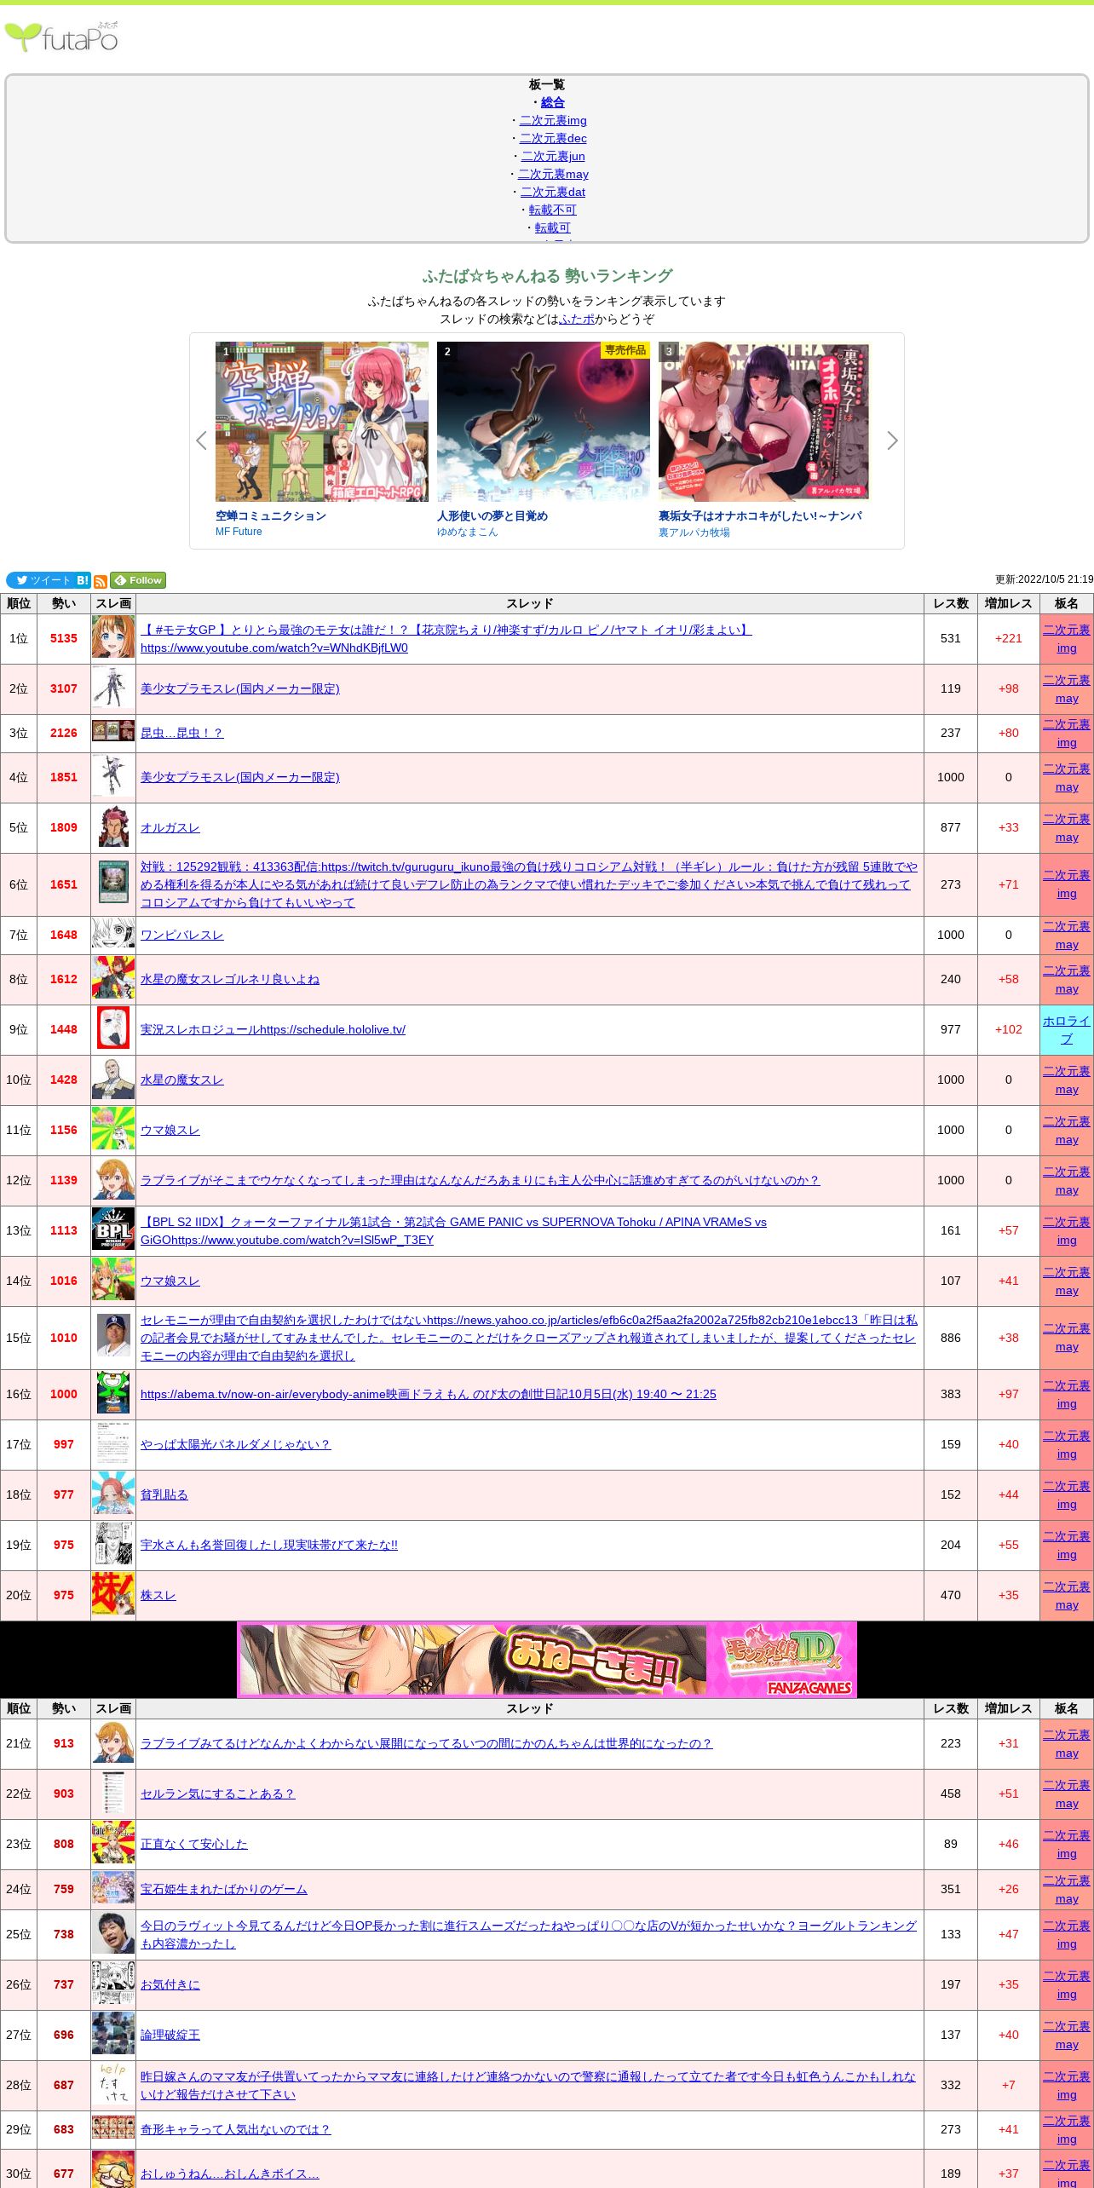Click the ホロライブ board link
The image size is (1094, 2188).
click(1067, 1029)
